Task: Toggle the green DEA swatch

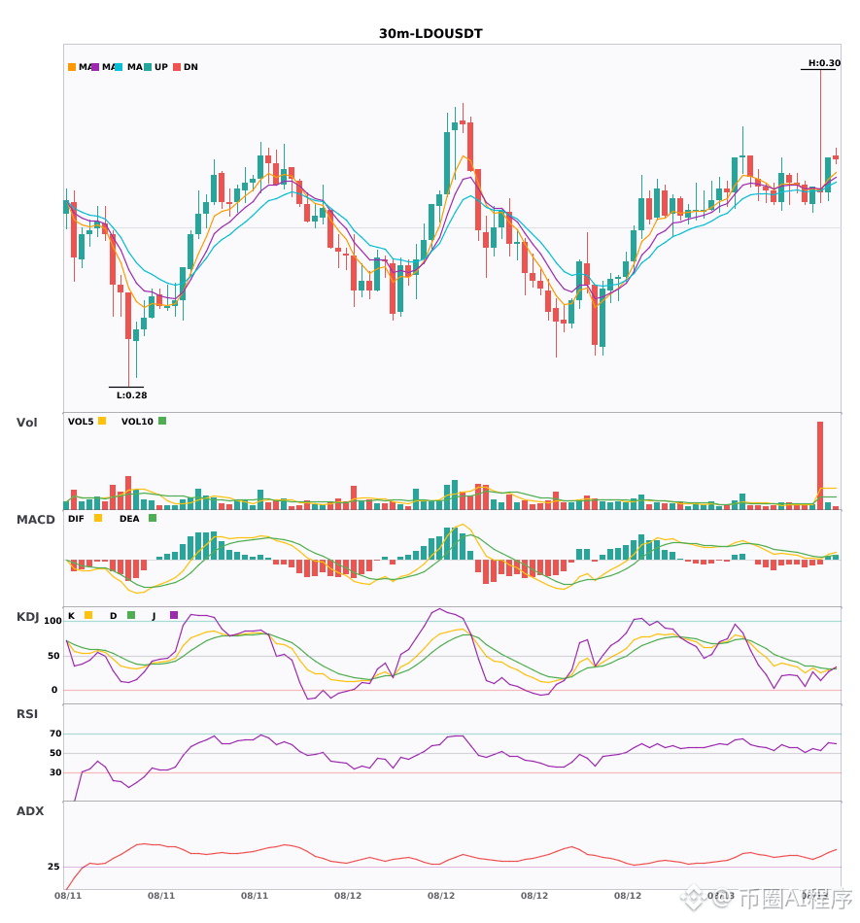Action: (x=153, y=518)
